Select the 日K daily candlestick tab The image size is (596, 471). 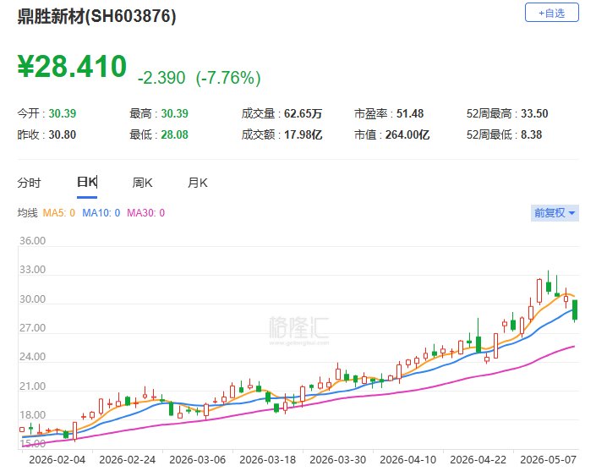click(87, 182)
